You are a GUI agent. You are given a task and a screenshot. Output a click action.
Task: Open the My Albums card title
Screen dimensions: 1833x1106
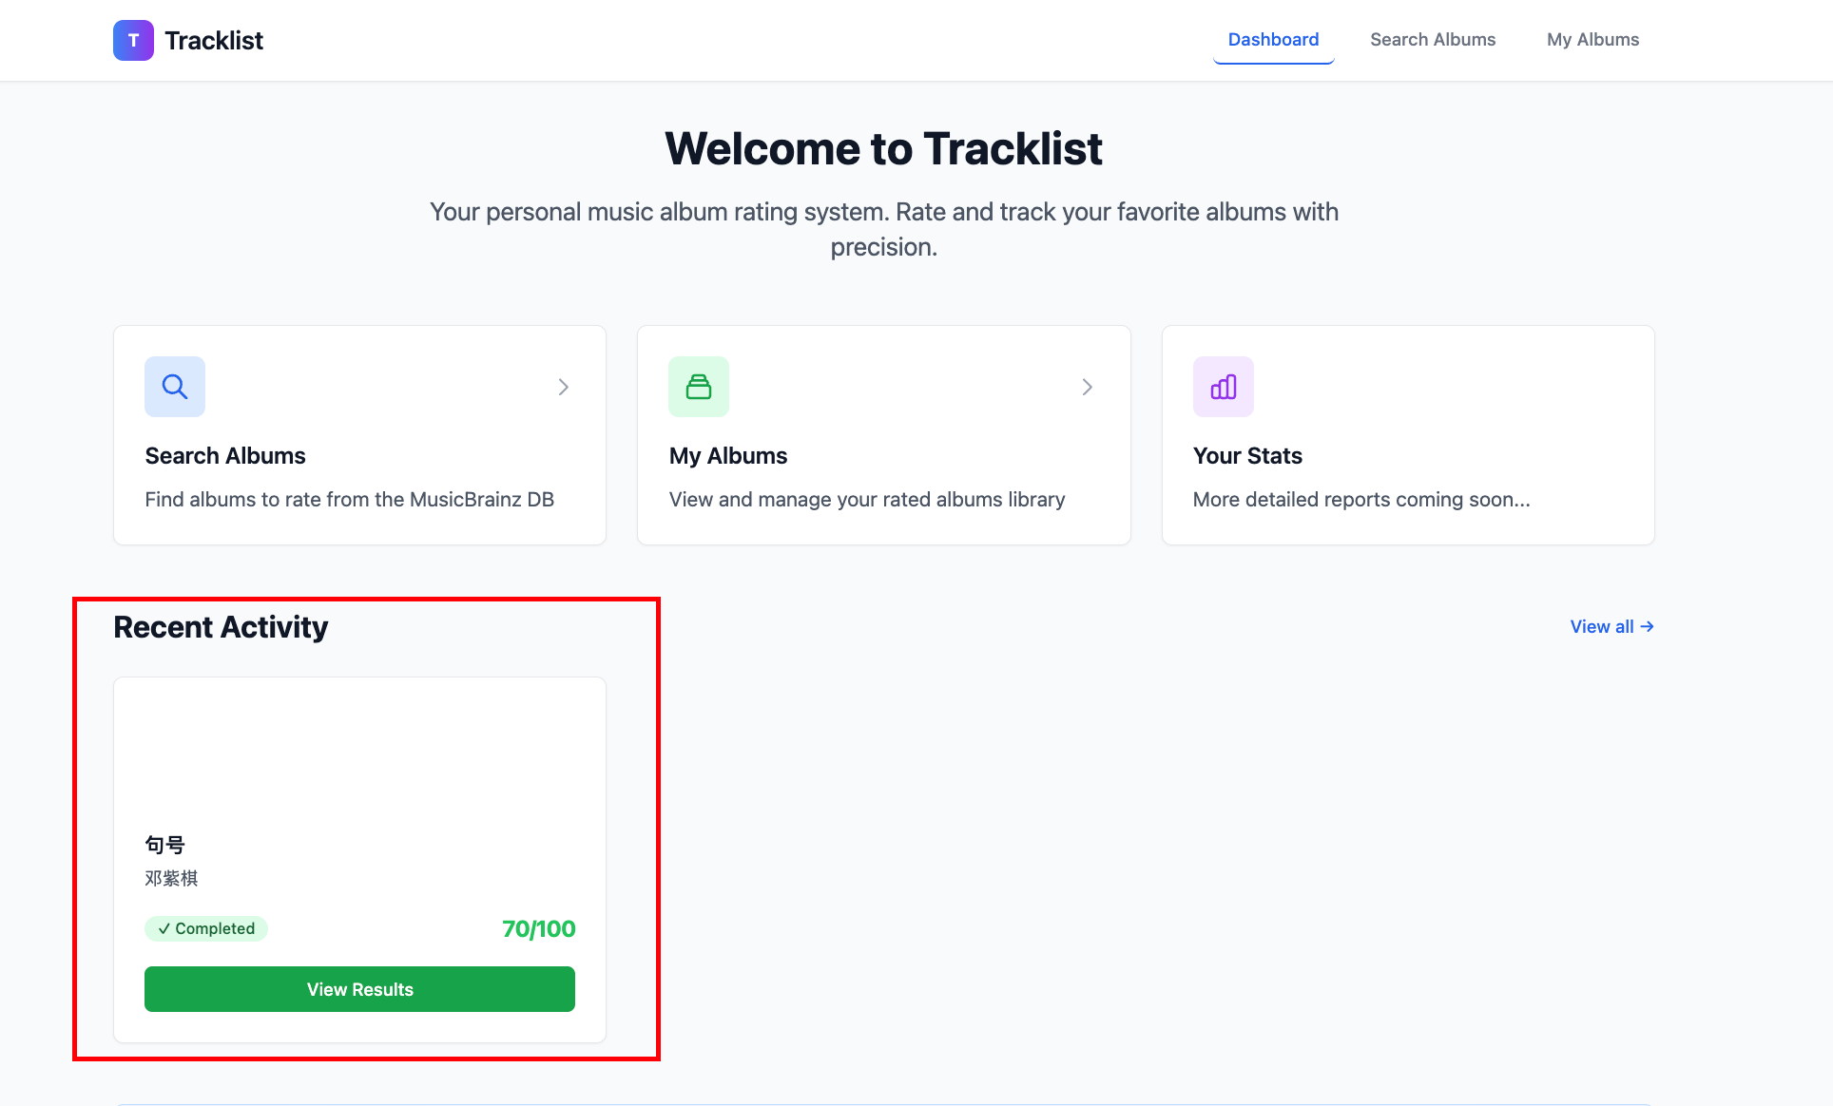pyautogui.click(x=728, y=456)
